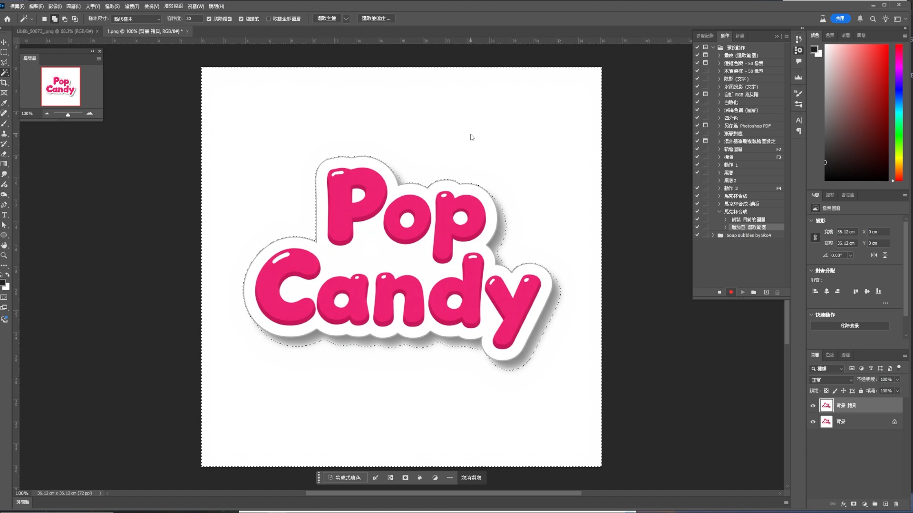The width and height of the screenshot is (913, 513).
Task: Expand the 動作 2 action
Action: pos(719,188)
